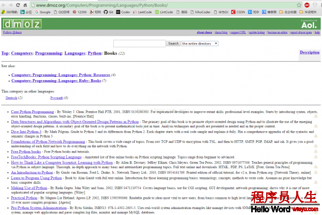Open the QQ space bookmark
Image resolution: width=322 pixels, height=215 pixels.
click(x=62, y=12)
